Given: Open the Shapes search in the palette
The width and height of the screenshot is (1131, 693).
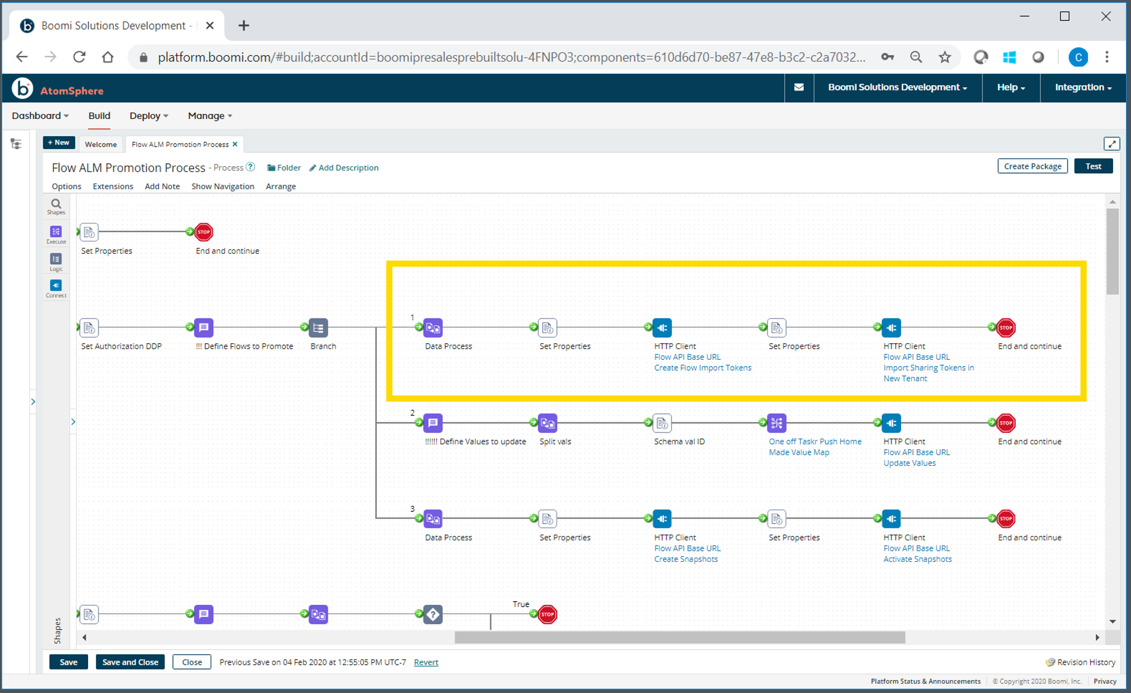Looking at the screenshot, I should pyautogui.click(x=56, y=207).
